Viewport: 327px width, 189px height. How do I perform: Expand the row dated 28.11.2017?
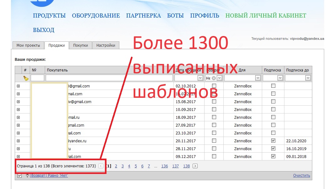pyautogui.click(x=18, y=149)
